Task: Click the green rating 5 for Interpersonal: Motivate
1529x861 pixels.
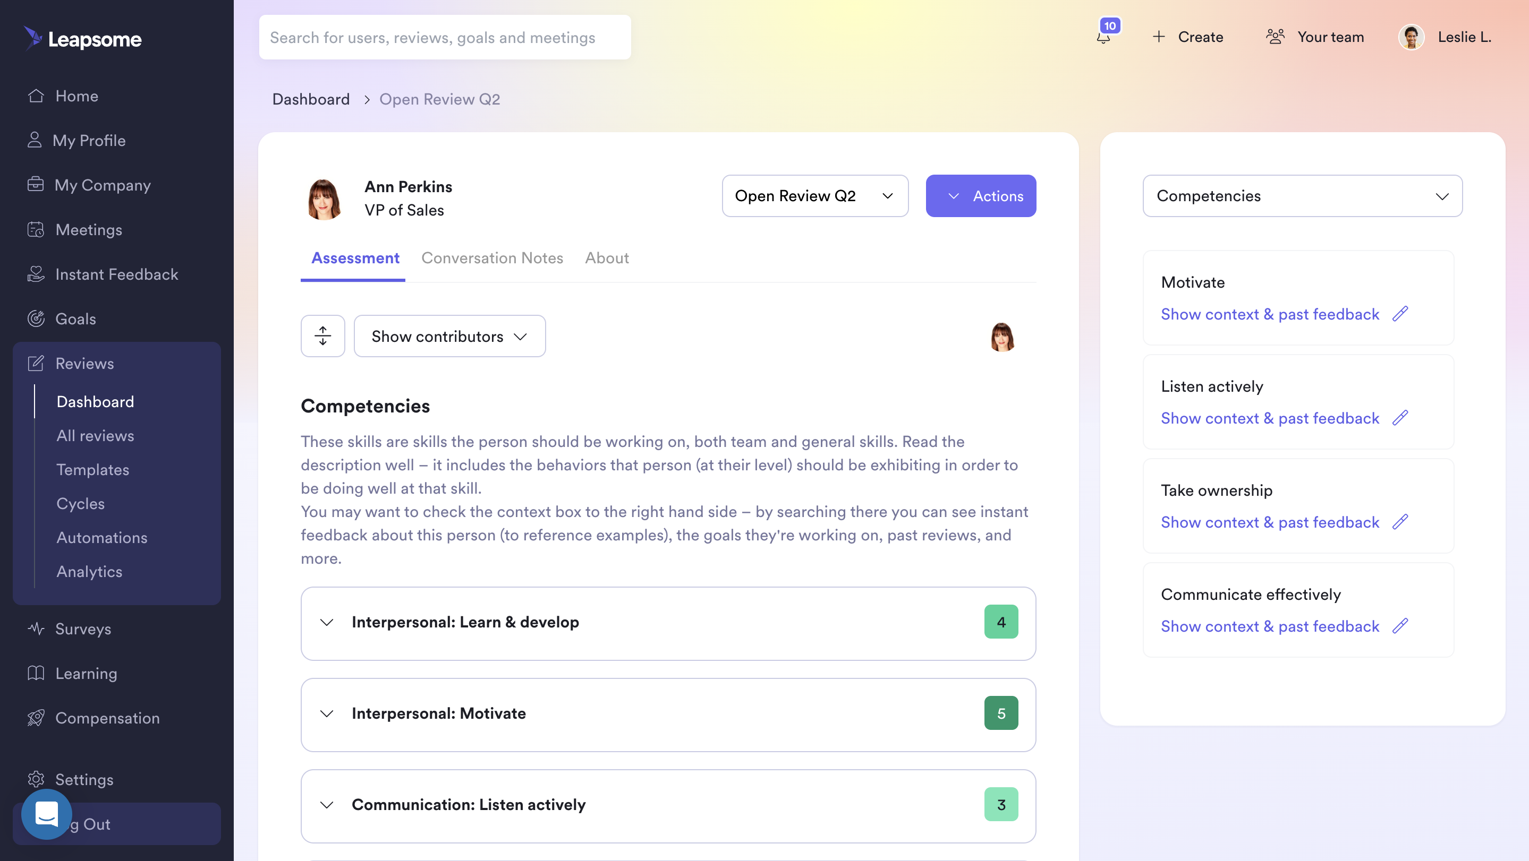Action: (1001, 713)
